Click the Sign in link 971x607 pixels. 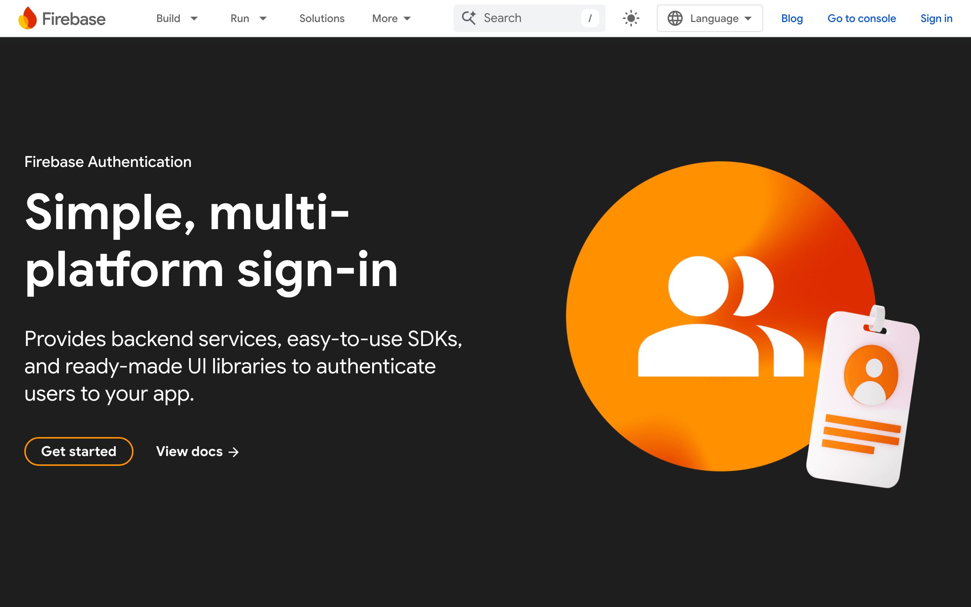936,18
